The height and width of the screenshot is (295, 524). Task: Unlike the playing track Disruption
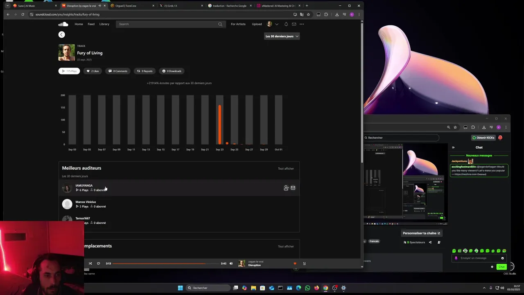tap(295, 263)
